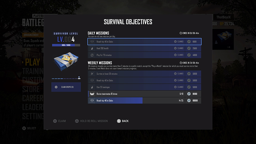
Task: Click the claimed checkmark on Heal 200 health
Action: [x=175, y=48]
